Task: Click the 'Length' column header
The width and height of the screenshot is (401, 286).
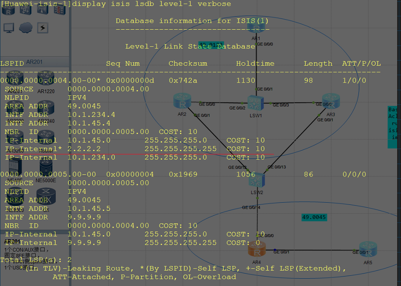Action: click(x=318, y=64)
